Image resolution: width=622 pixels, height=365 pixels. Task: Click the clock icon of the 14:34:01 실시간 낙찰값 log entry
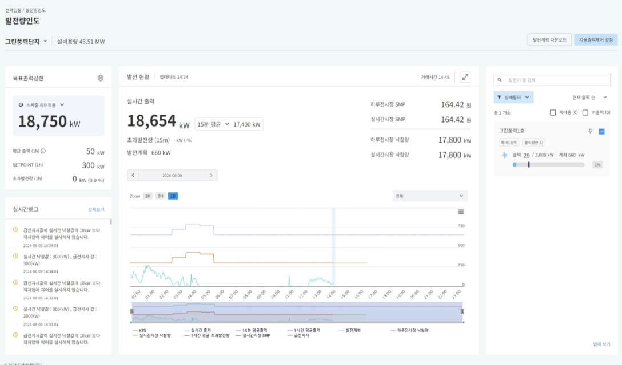click(15, 256)
